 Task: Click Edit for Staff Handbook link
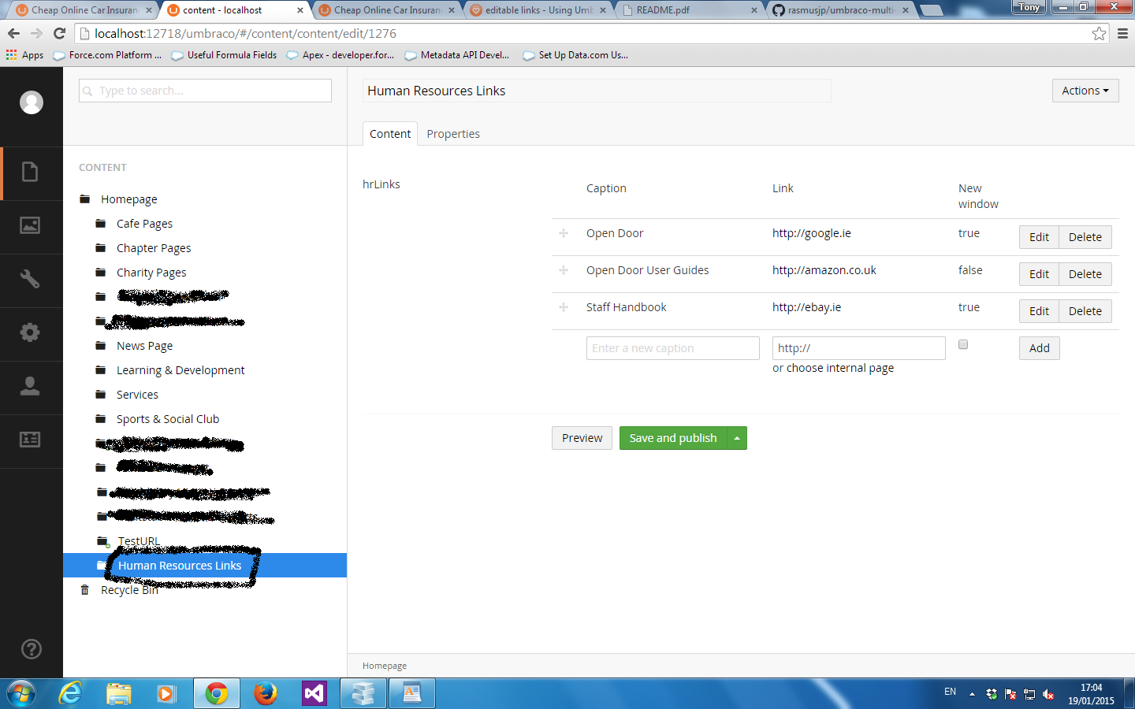coord(1039,311)
